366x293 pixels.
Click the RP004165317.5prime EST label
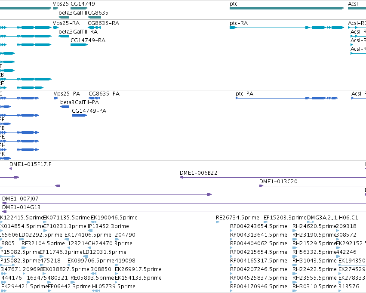coord(258,261)
